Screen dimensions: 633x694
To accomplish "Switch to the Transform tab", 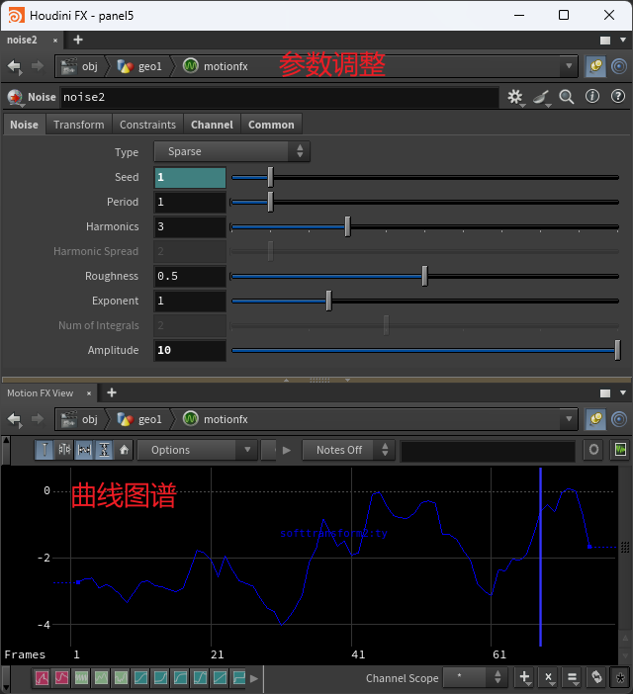I will click(x=78, y=125).
